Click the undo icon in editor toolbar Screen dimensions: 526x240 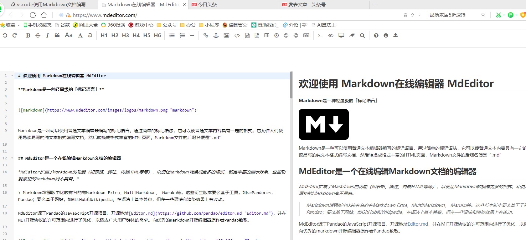coord(5,36)
